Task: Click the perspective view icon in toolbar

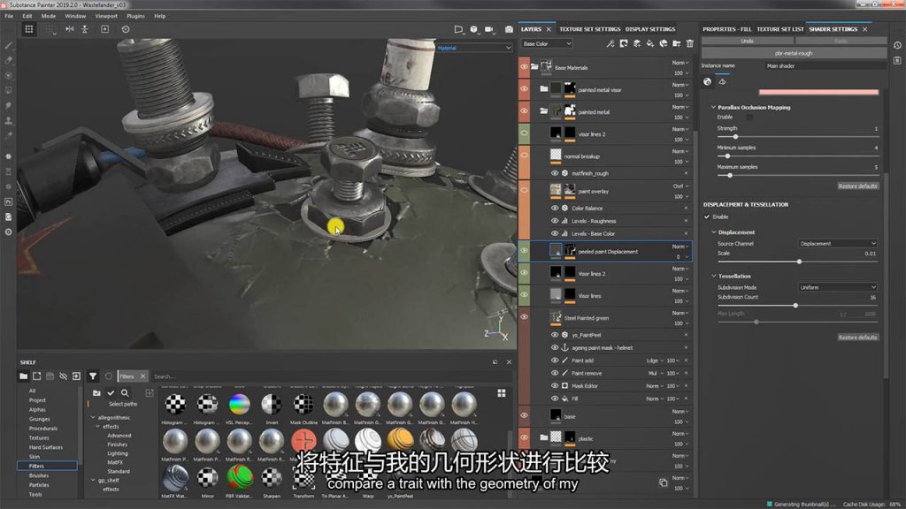Action: pos(458,29)
